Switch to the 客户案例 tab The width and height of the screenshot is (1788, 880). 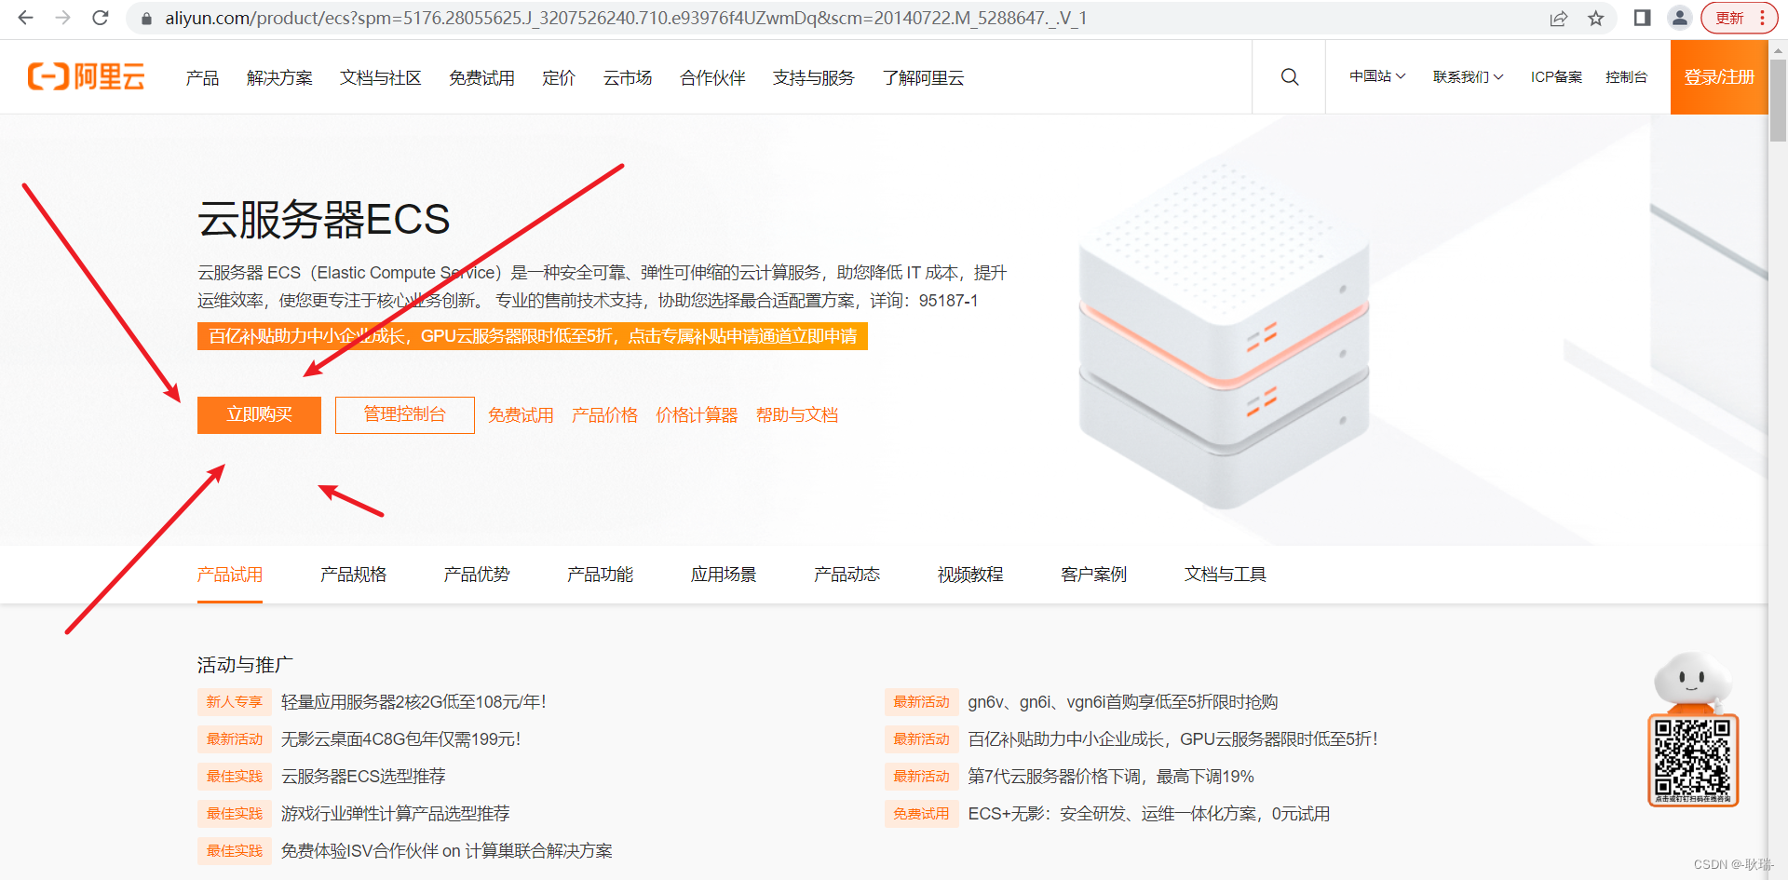[1093, 575]
